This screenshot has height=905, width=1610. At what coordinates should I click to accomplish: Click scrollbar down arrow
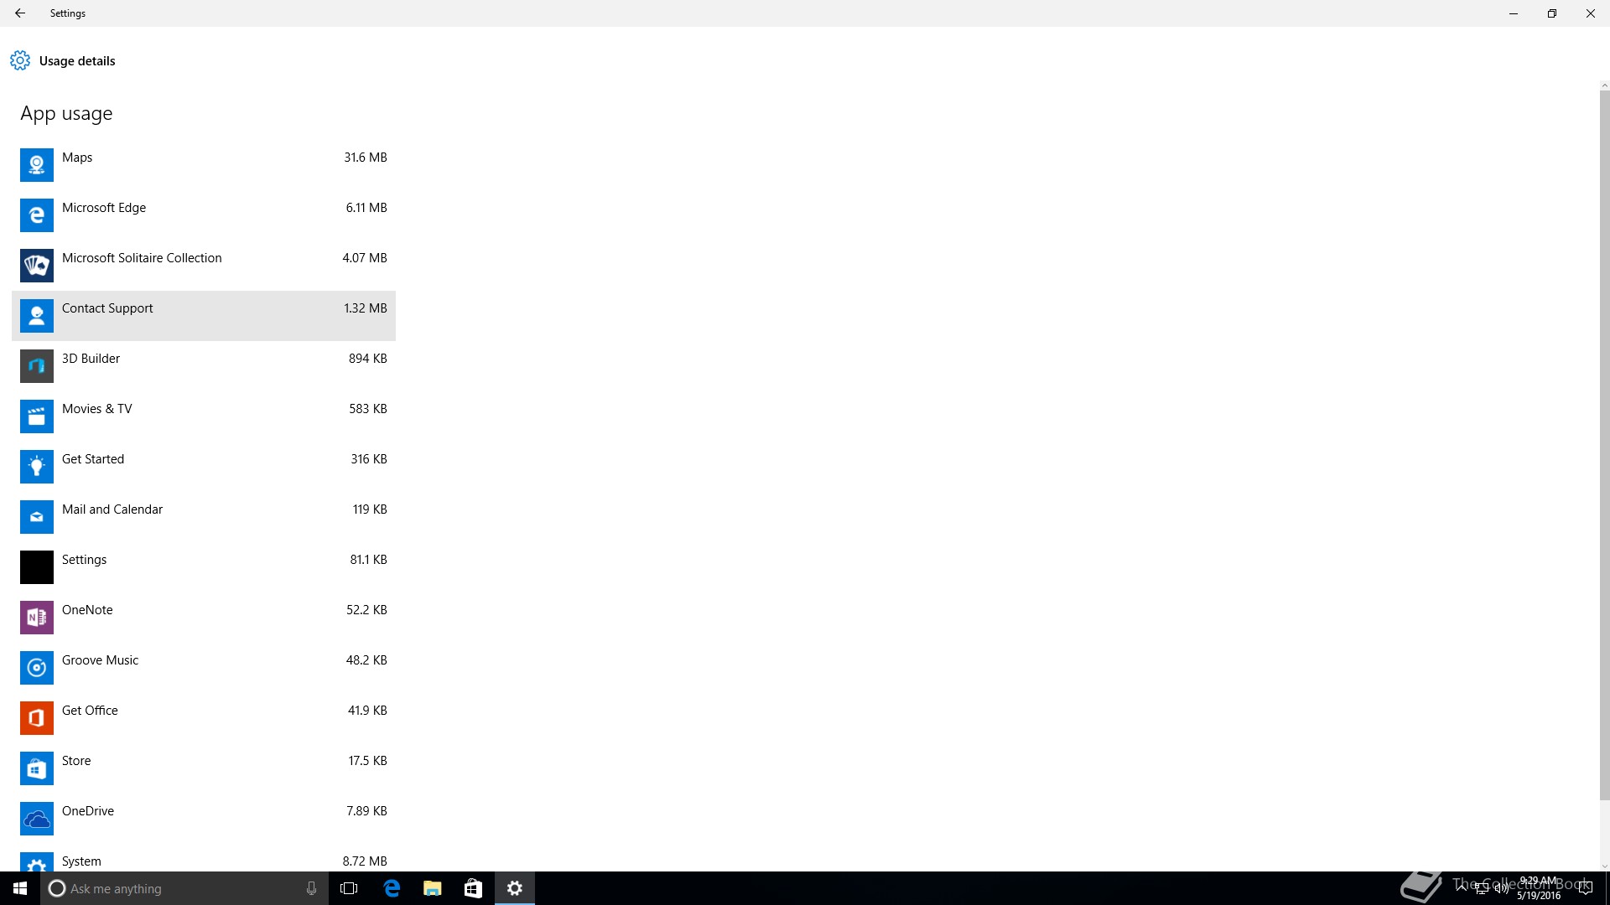1604,866
